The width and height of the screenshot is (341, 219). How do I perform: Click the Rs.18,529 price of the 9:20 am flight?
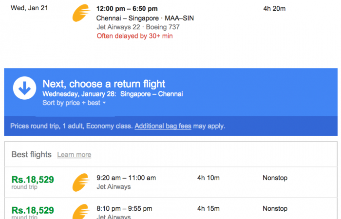tap(33, 180)
